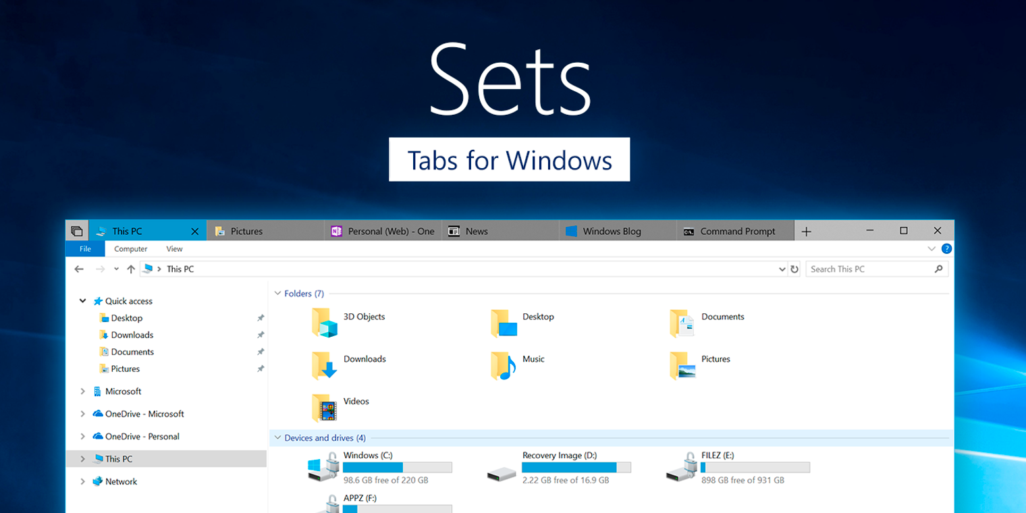Expand the Network tree node
This screenshot has width=1026, height=513.
coord(82,481)
